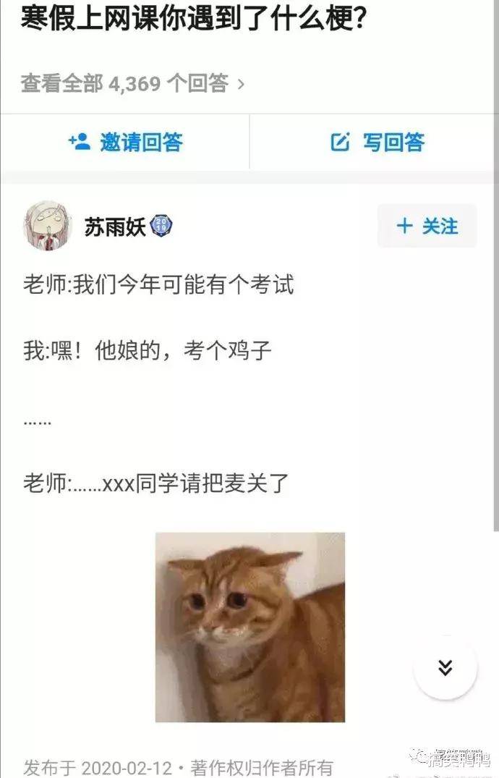Expand all 4,369 answers chevron
The width and height of the screenshot is (499, 778).
(241, 85)
